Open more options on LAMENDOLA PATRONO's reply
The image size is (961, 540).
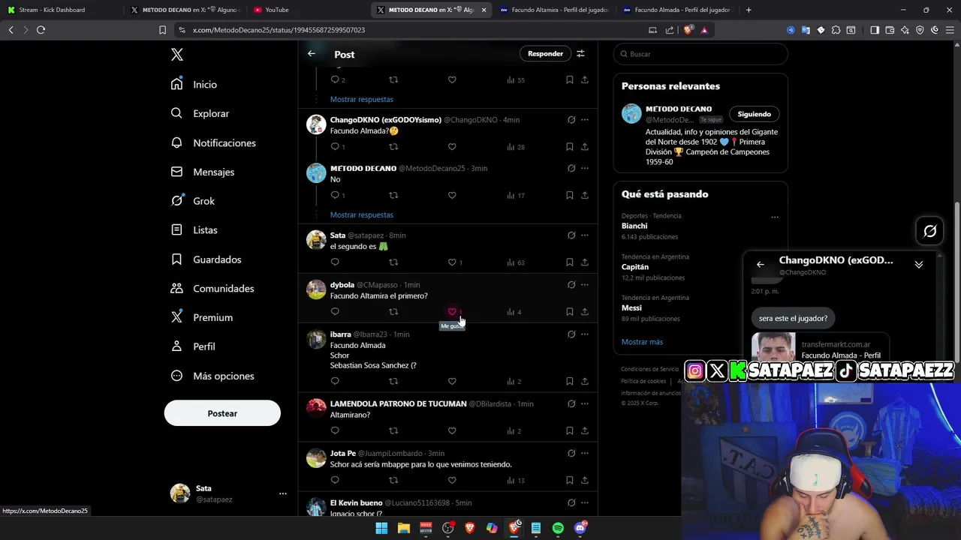[585, 404]
